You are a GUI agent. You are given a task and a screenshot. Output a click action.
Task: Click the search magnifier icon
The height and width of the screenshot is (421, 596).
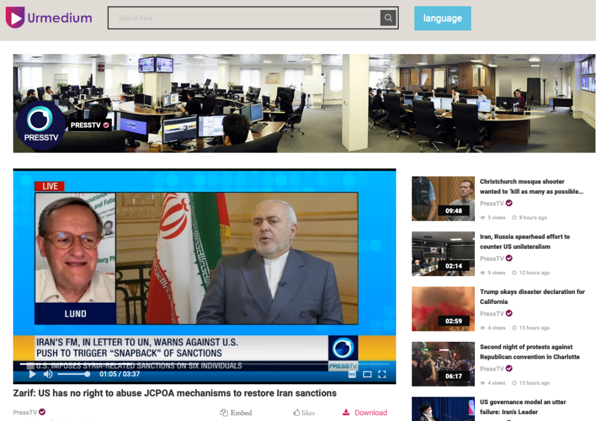point(388,18)
